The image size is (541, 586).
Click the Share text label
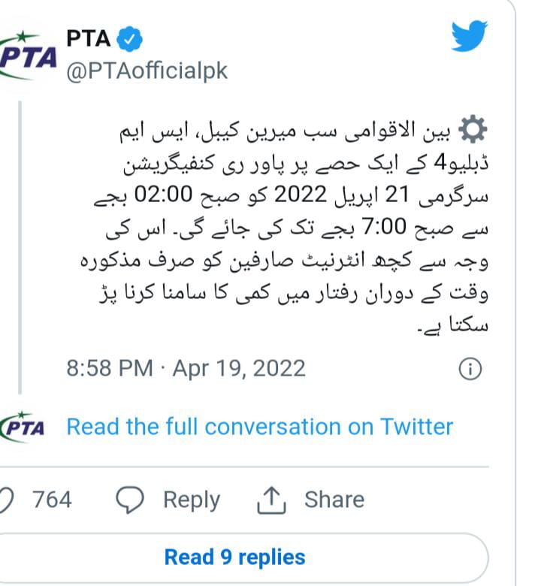tap(334, 500)
